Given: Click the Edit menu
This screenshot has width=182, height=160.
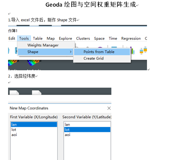Looking at the screenshot, I should point(12,38).
